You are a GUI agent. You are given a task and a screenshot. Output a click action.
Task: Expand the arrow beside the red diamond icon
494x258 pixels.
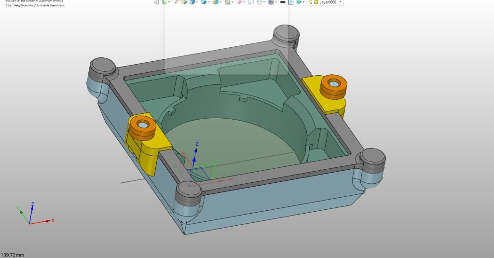[245, 2]
